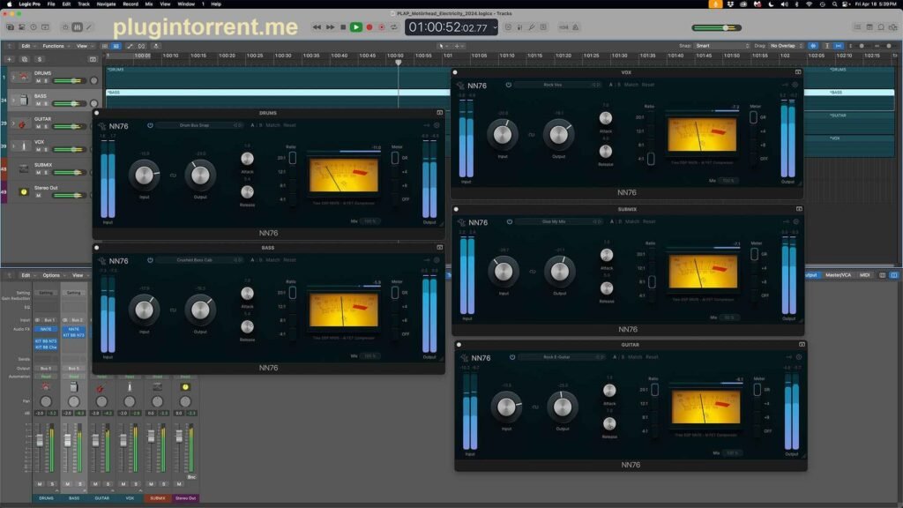Click Reset in the BASS NN76 plugin header

pos(289,260)
